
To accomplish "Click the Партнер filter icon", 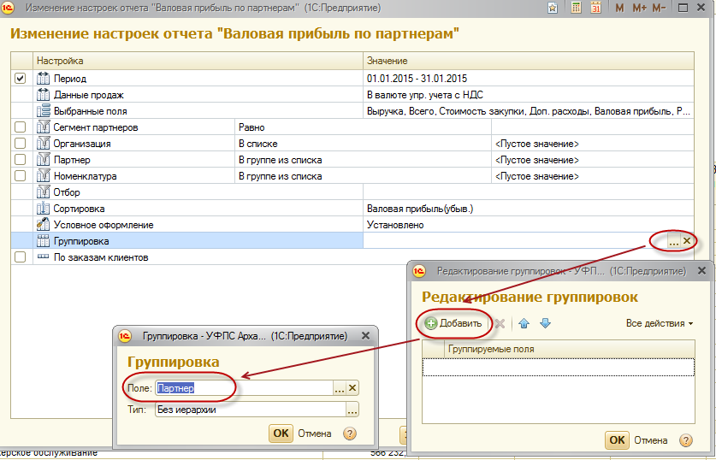I will [x=43, y=160].
